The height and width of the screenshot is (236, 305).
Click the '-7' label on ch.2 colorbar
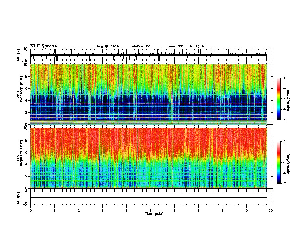coord(284,184)
